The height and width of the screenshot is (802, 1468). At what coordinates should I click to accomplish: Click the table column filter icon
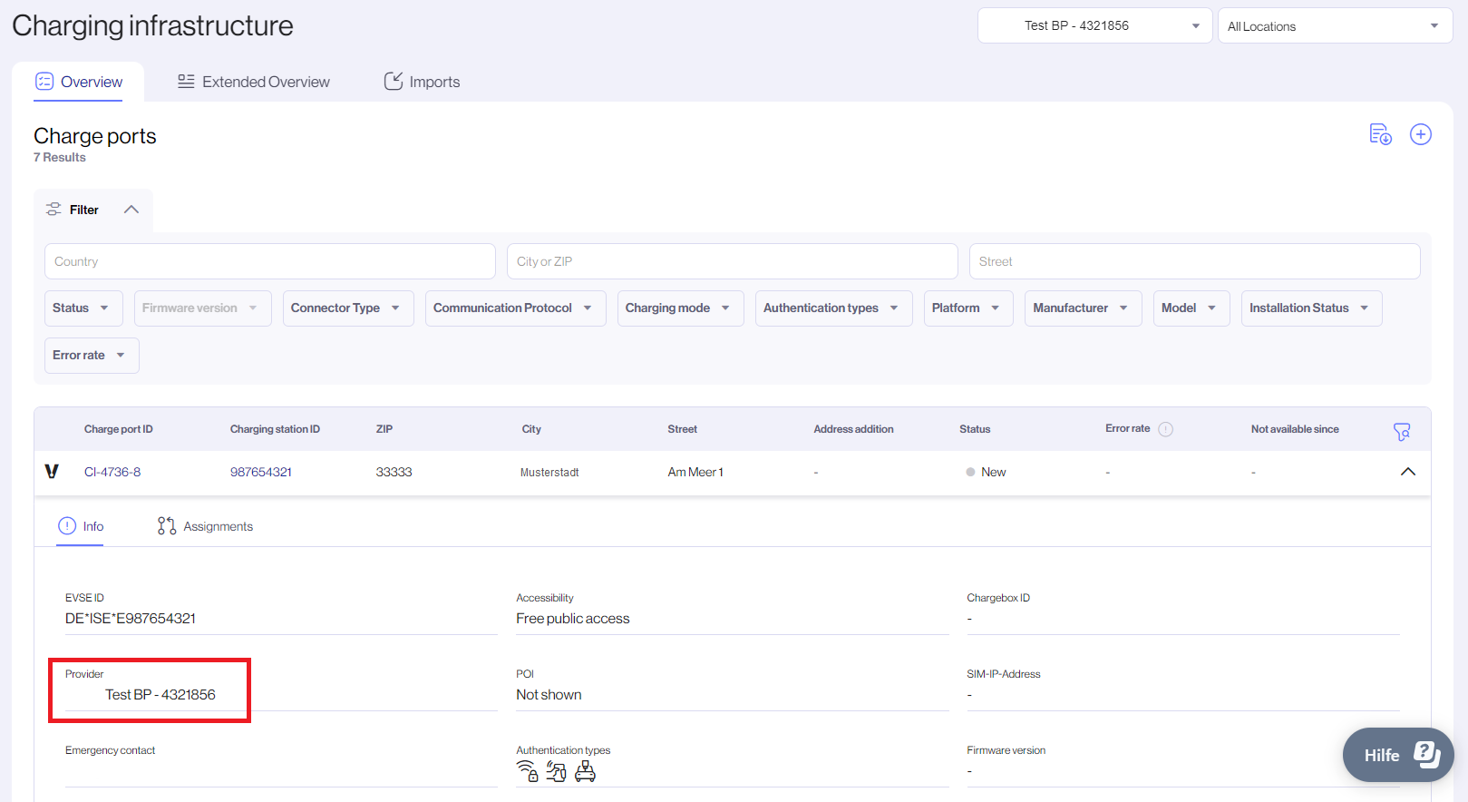pyautogui.click(x=1402, y=432)
